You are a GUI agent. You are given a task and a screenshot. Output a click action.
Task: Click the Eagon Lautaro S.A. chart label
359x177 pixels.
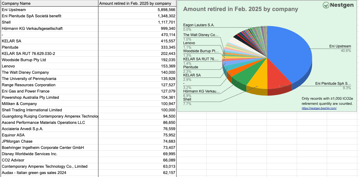199,25
